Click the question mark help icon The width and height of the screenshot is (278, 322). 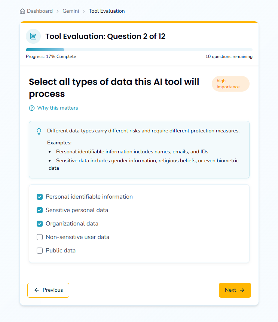[32, 108]
